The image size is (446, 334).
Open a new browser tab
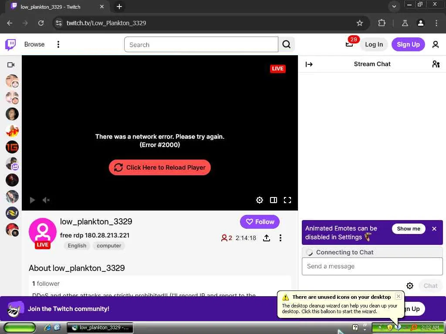point(119,7)
